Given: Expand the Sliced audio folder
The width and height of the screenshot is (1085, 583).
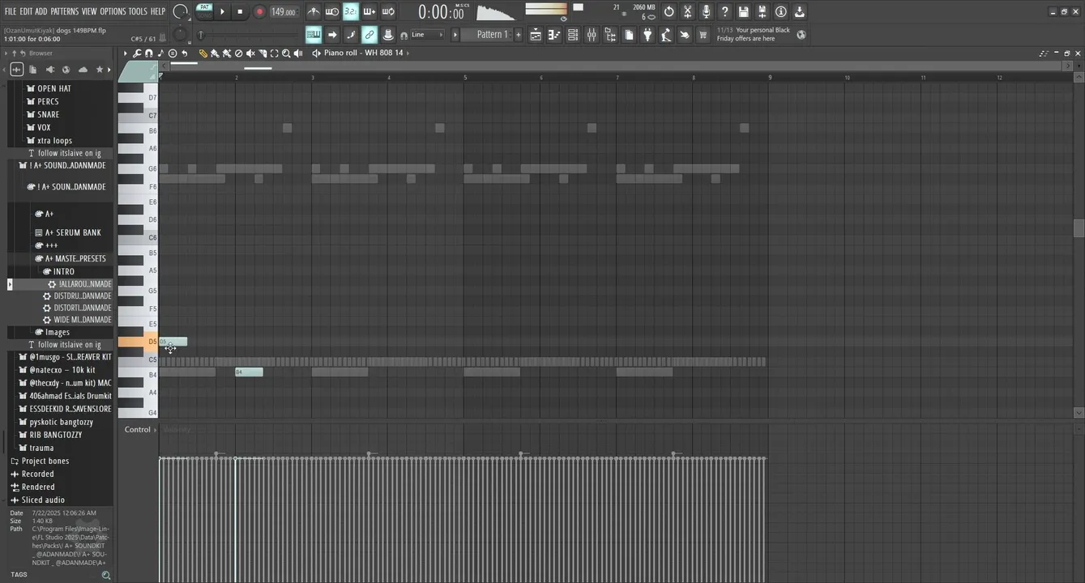Looking at the screenshot, I should [x=43, y=500].
